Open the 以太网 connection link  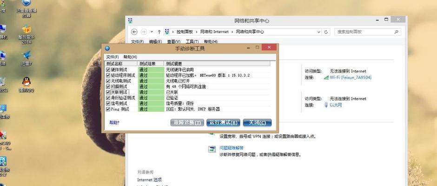point(336,105)
